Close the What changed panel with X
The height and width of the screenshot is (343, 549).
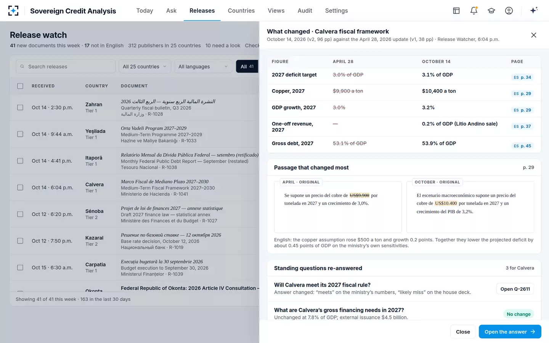pyautogui.click(x=534, y=35)
